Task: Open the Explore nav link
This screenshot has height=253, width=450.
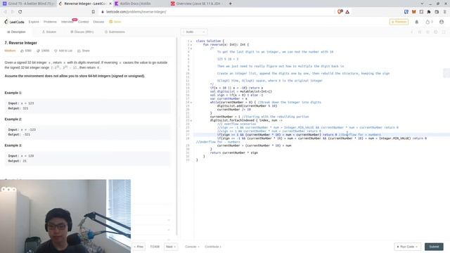Action: (34, 22)
